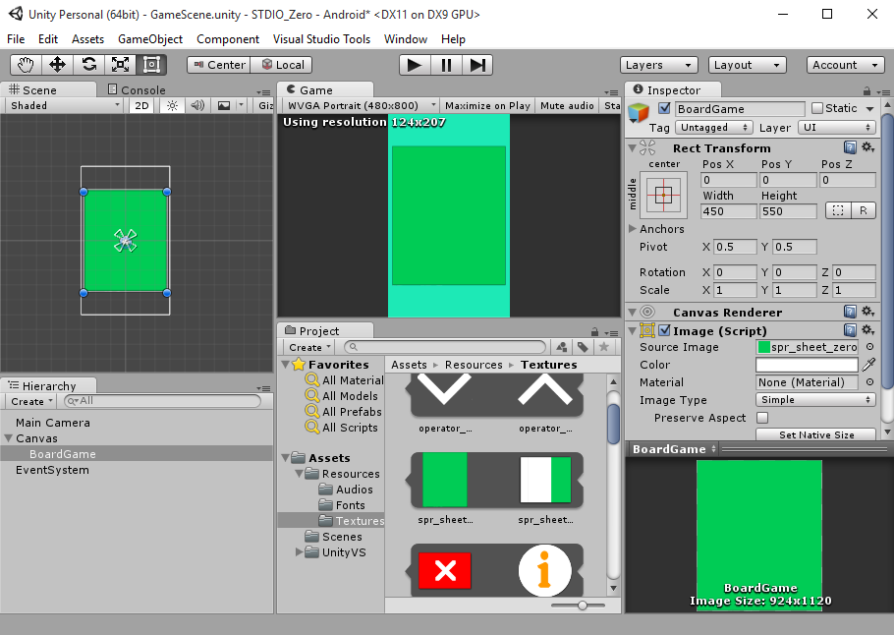894x635 pixels.
Task: Click search by type icon in Project
Action: point(562,347)
